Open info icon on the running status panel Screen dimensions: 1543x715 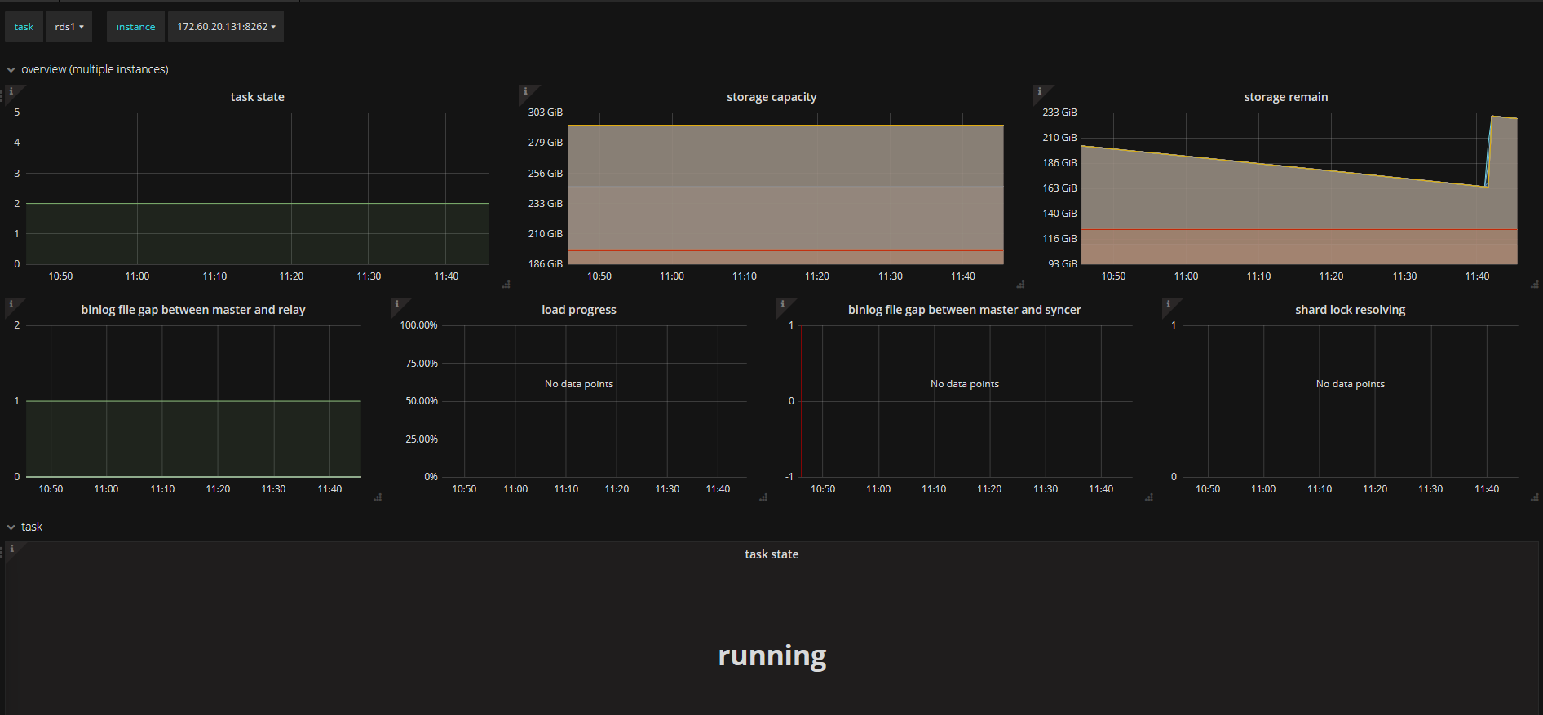(11, 549)
